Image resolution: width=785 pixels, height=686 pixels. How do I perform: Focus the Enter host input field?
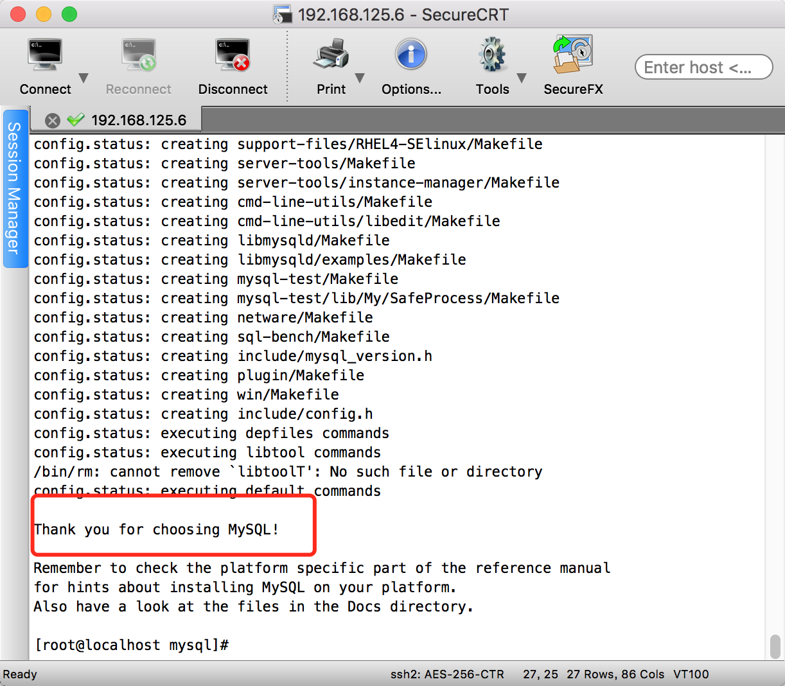point(704,67)
